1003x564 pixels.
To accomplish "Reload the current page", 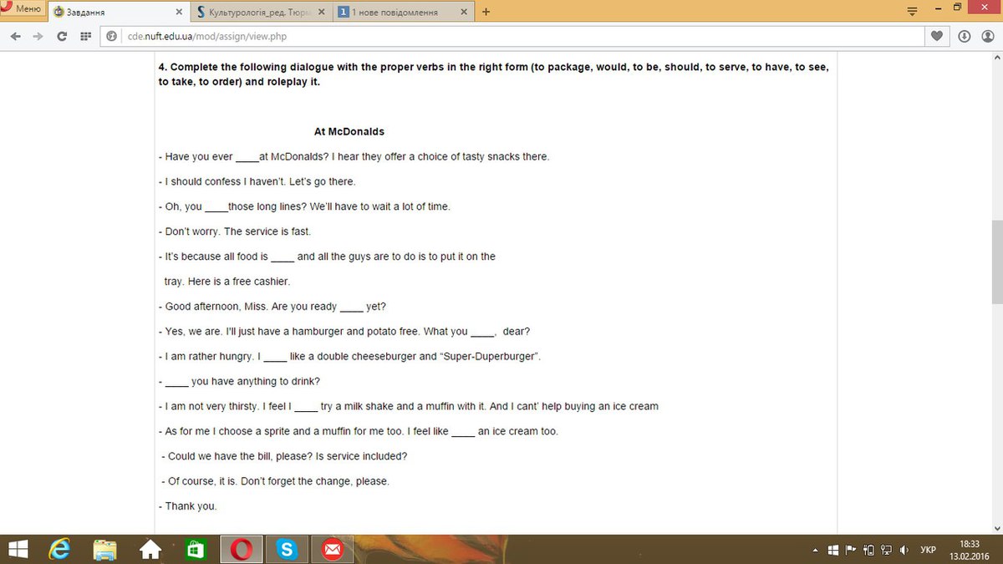I will pos(62,37).
